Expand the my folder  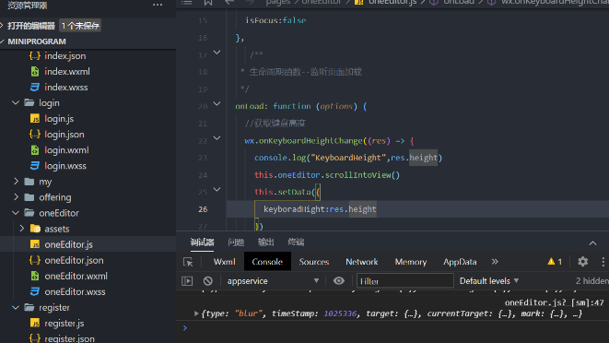click(x=16, y=182)
